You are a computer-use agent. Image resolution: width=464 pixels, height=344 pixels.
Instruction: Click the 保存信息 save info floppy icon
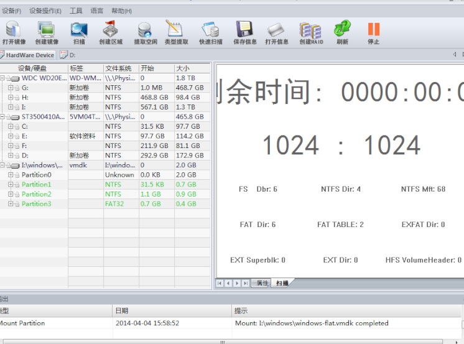pyautogui.click(x=244, y=32)
